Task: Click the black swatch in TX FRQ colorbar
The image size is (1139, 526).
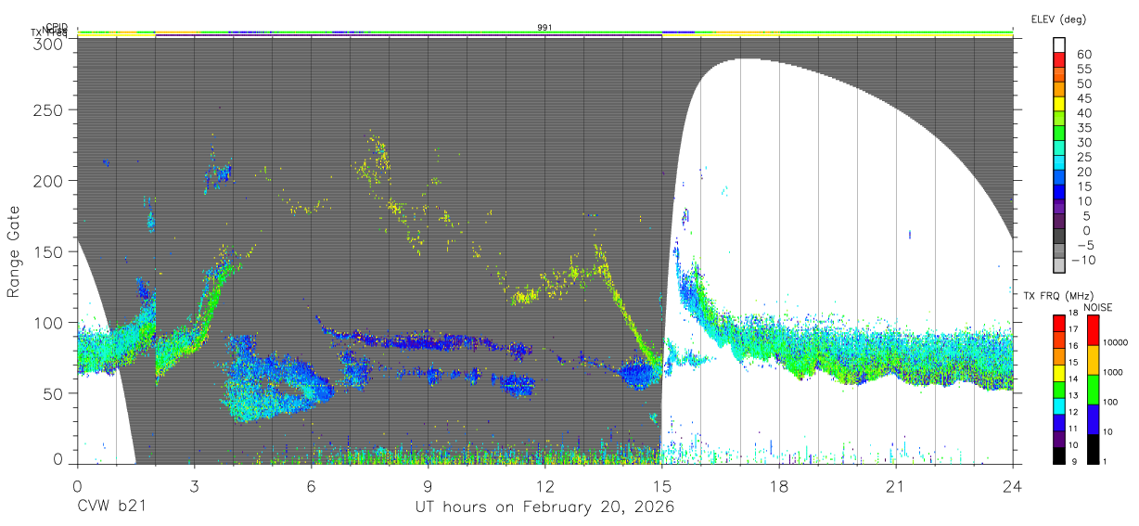Action: (1059, 456)
